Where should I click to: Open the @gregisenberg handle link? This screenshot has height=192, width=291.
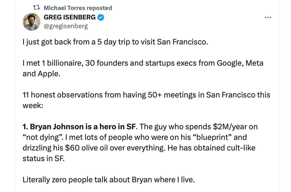pyautogui.click(x=66, y=26)
